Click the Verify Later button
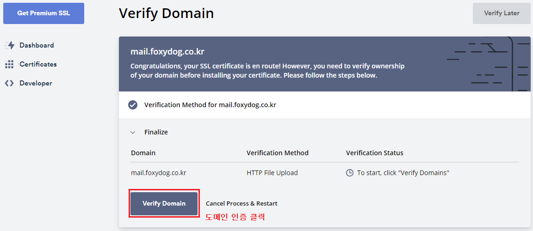 (502, 13)
